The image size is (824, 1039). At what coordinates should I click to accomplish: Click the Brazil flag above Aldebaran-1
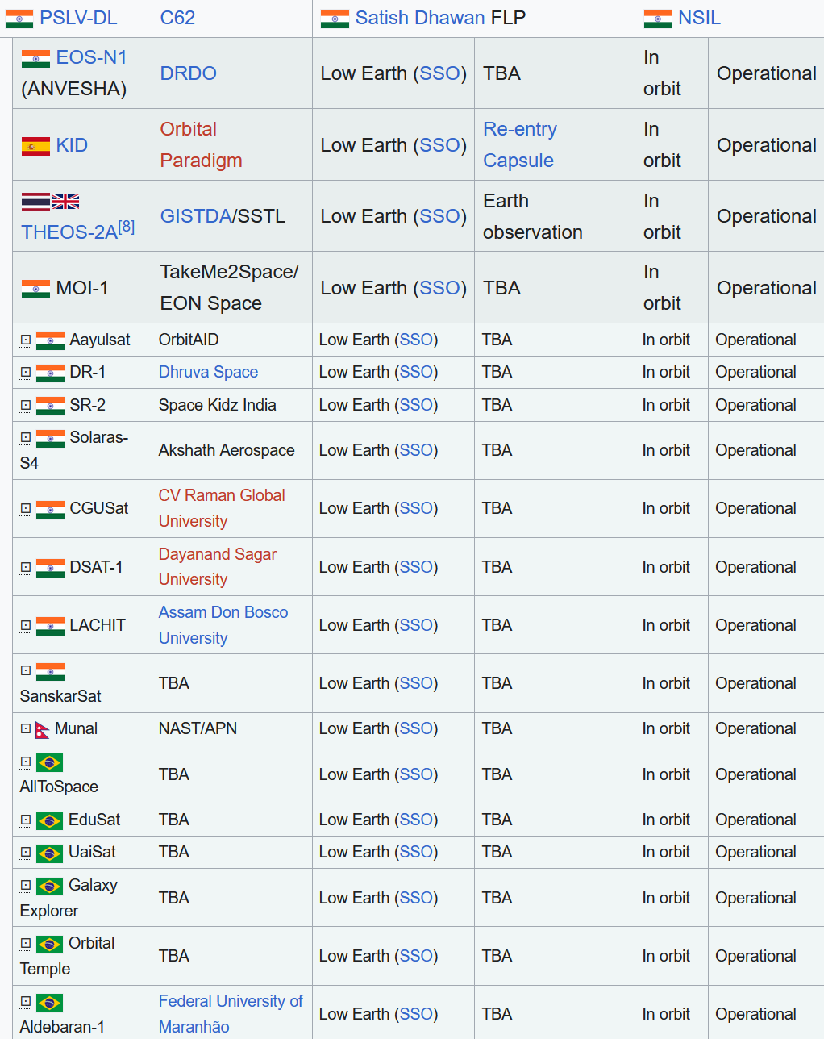(49, 1003)
